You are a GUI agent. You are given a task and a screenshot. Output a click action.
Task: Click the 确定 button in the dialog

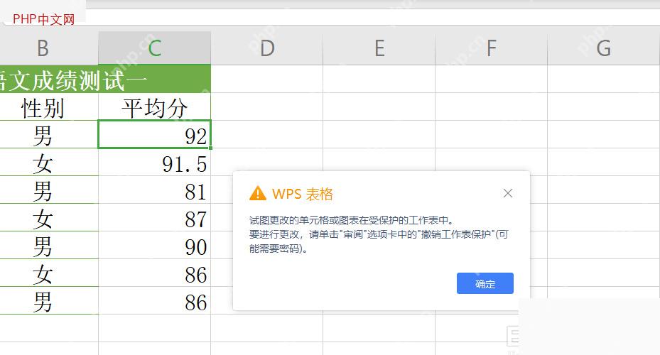click(485, 283)
